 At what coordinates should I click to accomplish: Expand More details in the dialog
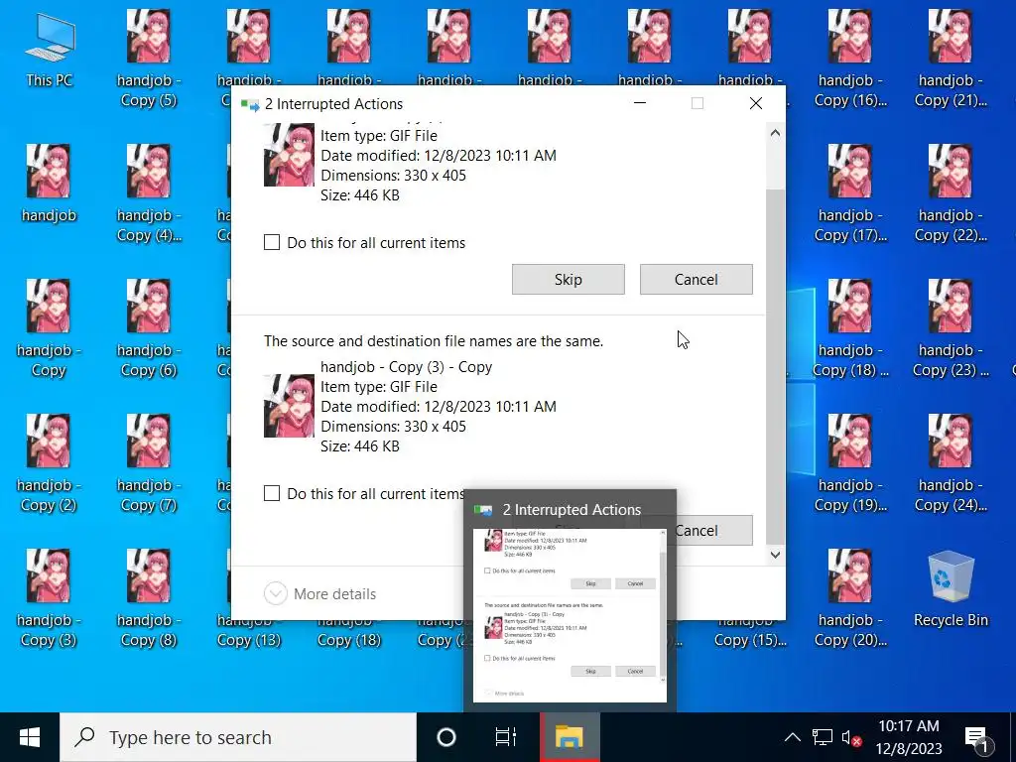[320, 593]
